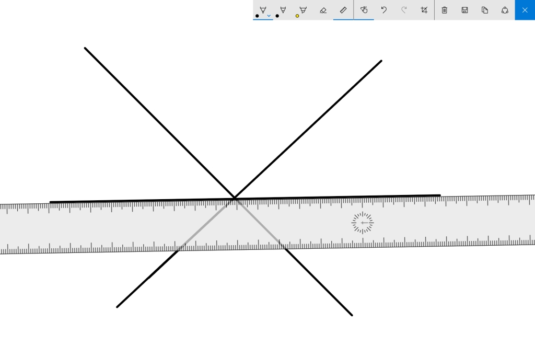The width and height of the screenshot is (535, 357).
Task: Open the ballpoint pen options chevron
Action: [269, 16]
